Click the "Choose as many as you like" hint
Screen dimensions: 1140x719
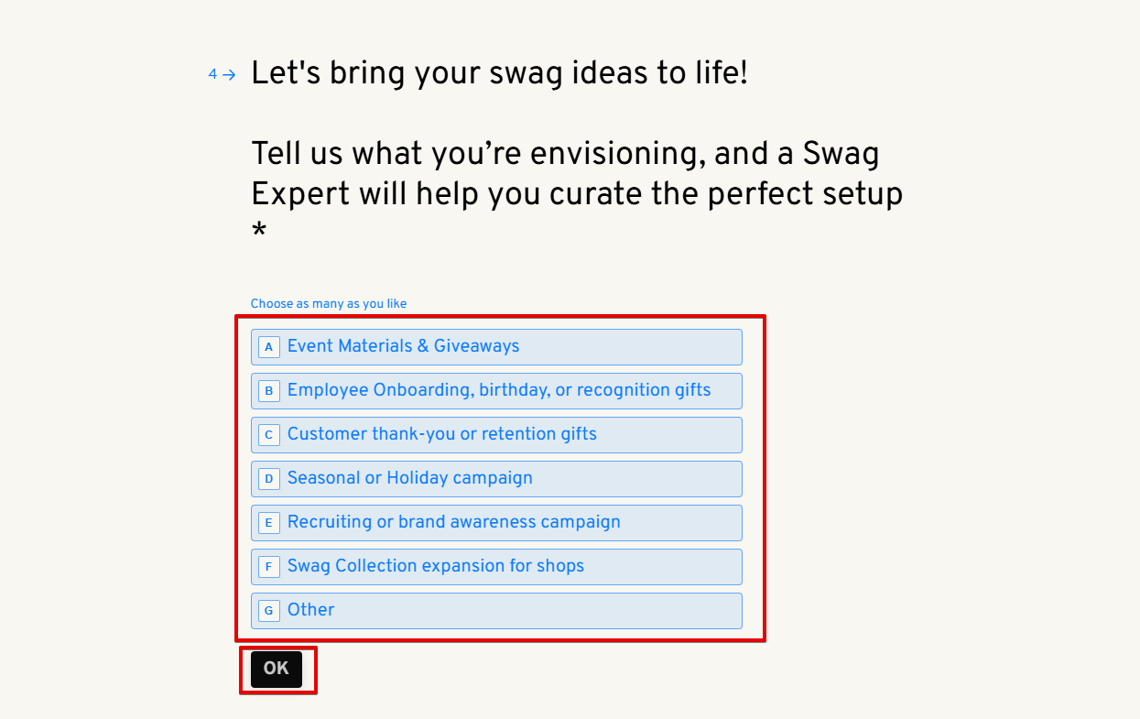point(329,304)
